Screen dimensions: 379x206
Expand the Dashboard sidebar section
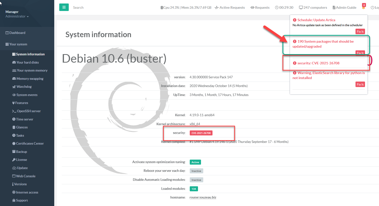[x=17, y=33]
